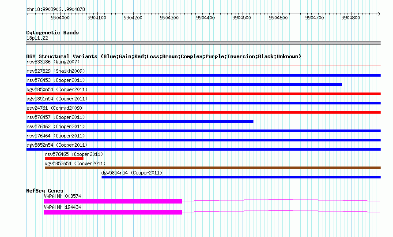Open variant label nsv576465 (Cooper2011)

click(x=74, y=154)
